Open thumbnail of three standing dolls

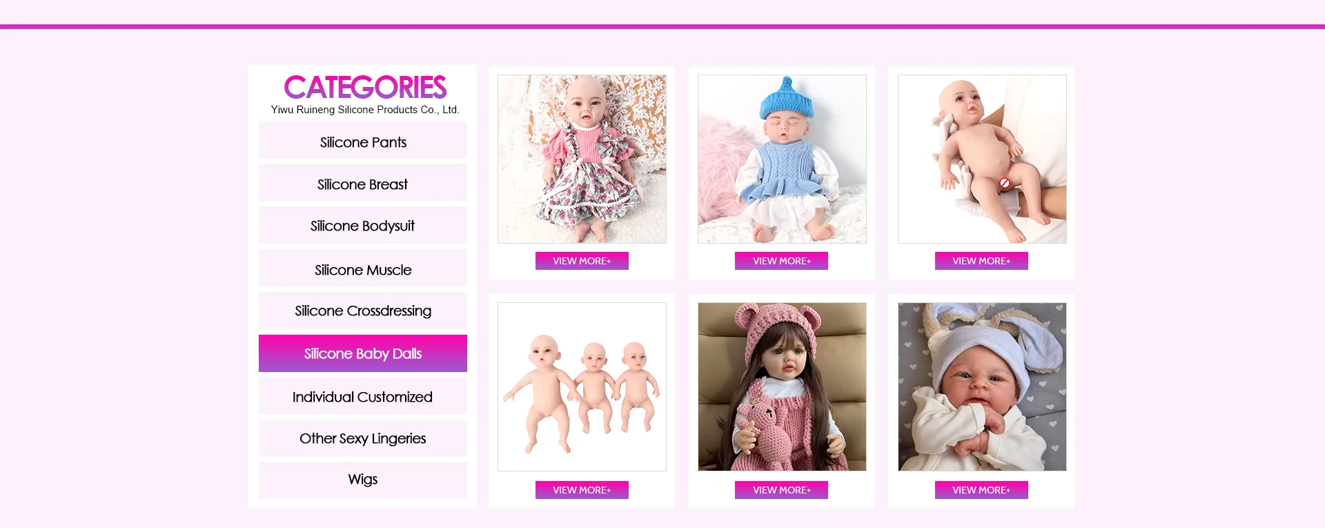(582, 387)
